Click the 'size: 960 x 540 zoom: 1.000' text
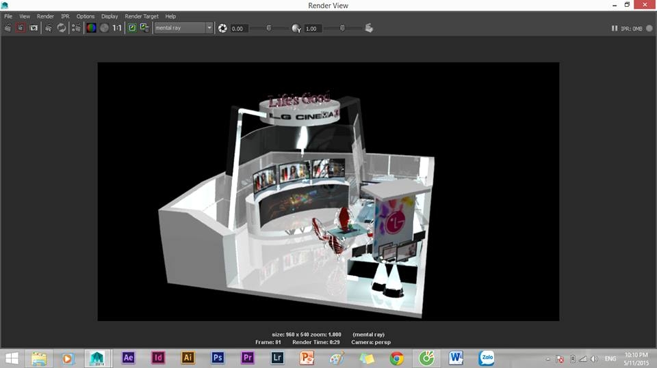This screenshot has height=368, width=657. [307, 335]
